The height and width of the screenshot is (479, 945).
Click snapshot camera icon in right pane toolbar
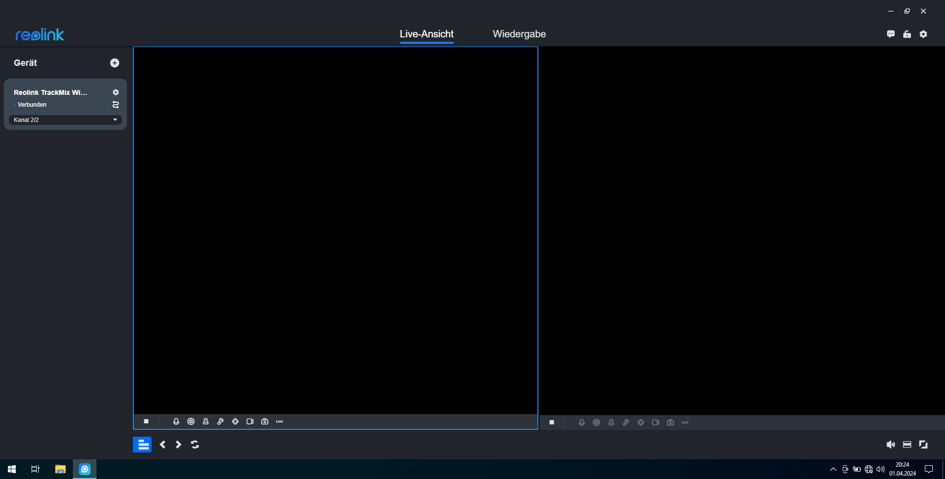pyautogui.click(x=670, y=422)
